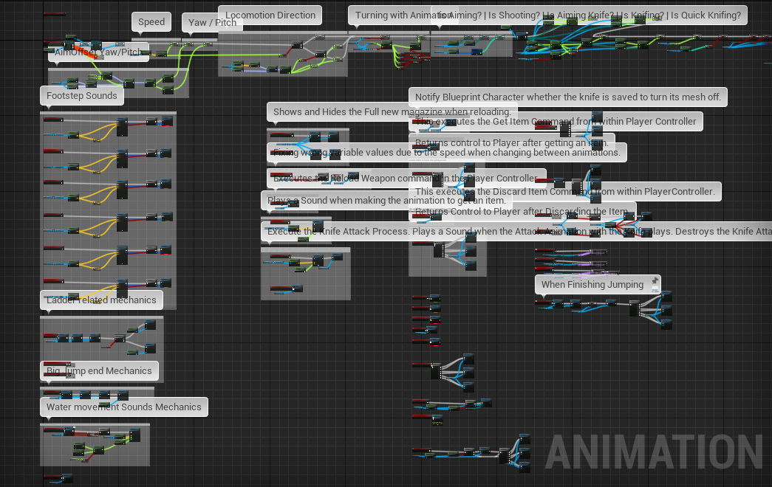
Task: Select the Yaw / Pitch comment bubble
Action: coord(212,23)
